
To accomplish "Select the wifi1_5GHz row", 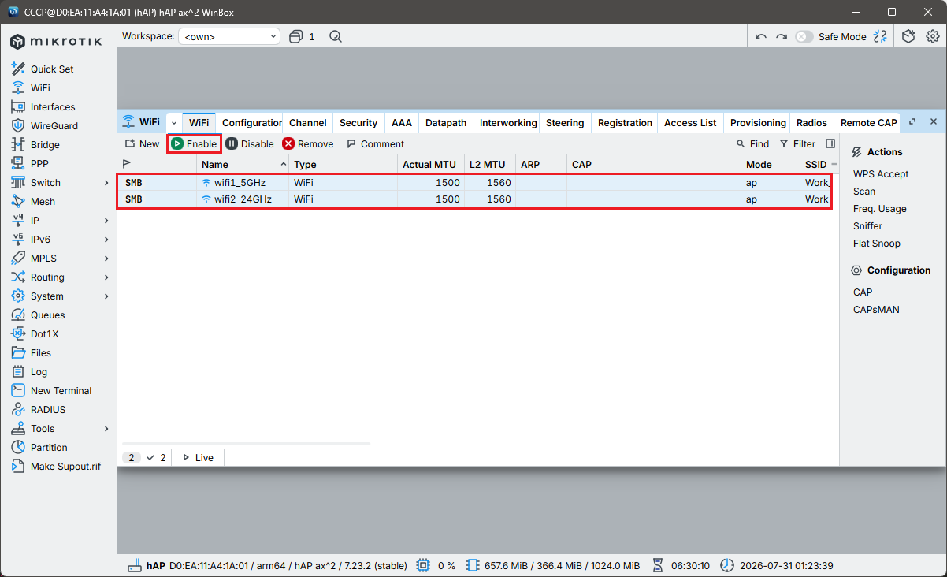I will tap(478, 182).
